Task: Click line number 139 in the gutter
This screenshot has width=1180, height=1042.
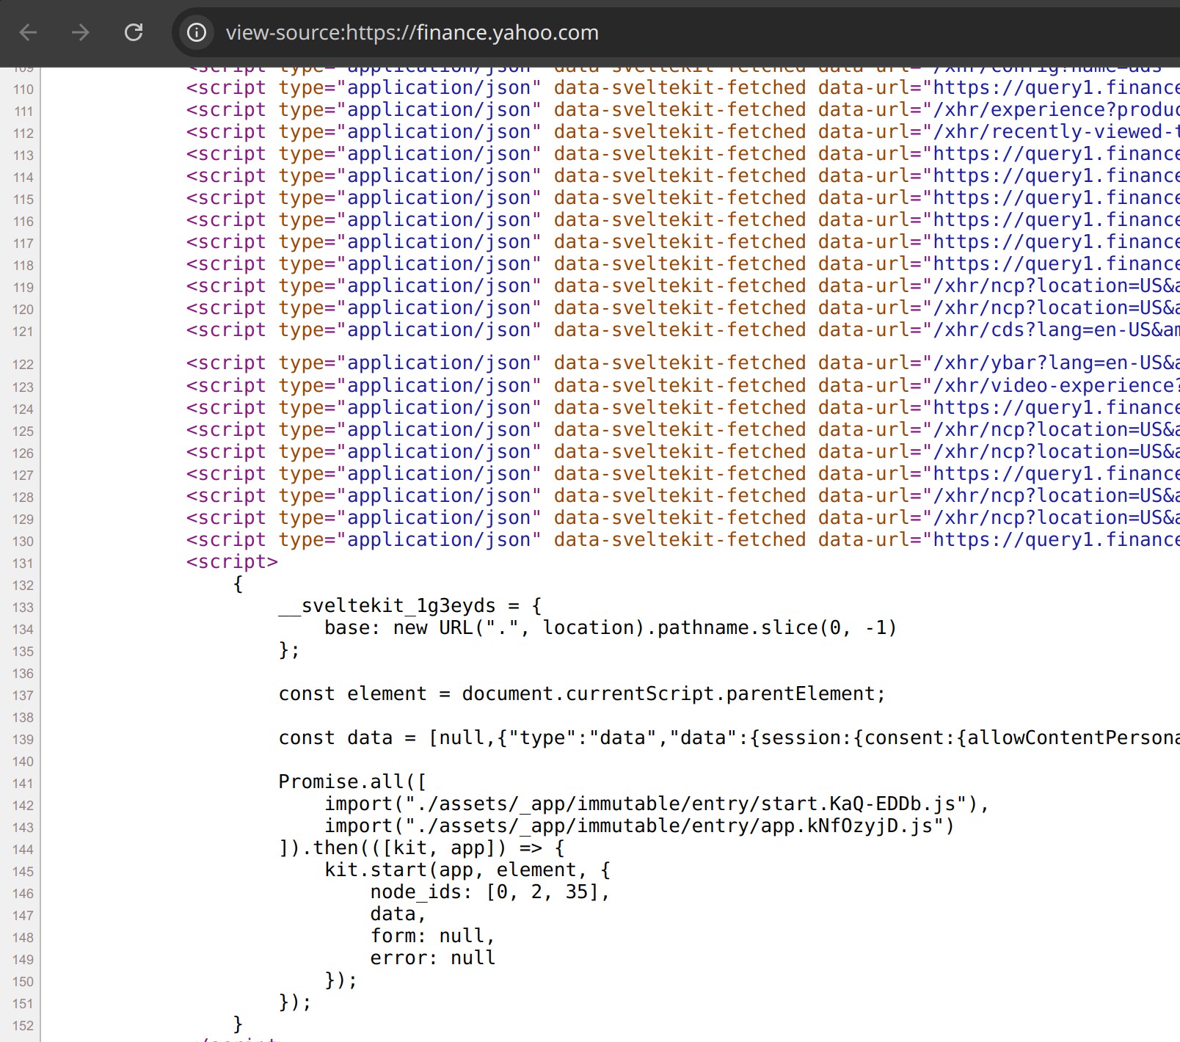Action: coord(23,740)
